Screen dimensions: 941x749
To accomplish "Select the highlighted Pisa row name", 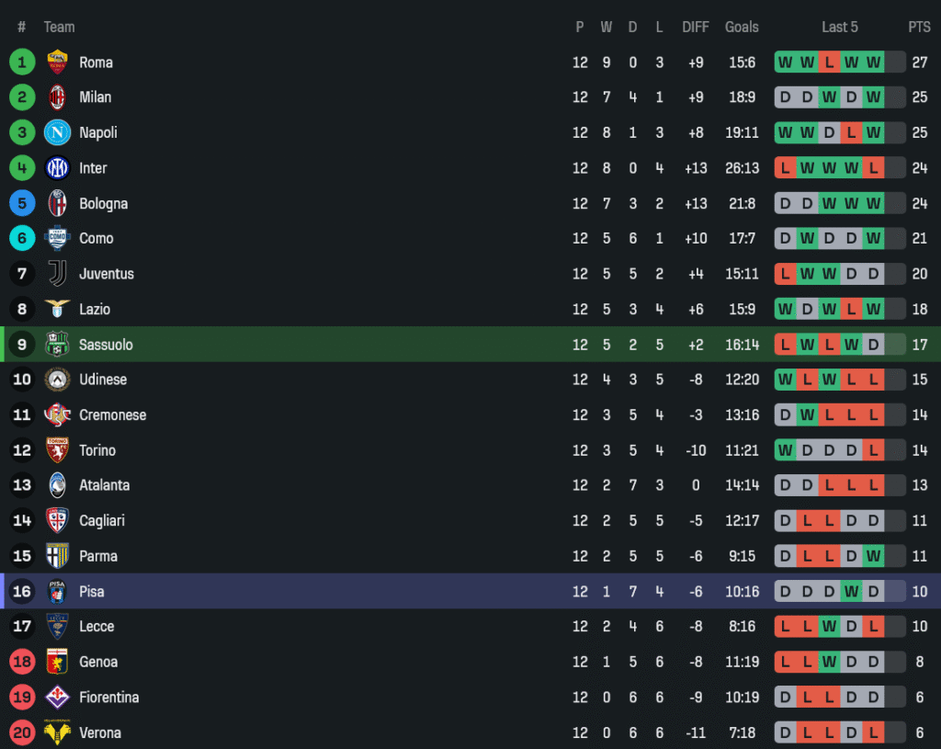I will click(92, 592).
